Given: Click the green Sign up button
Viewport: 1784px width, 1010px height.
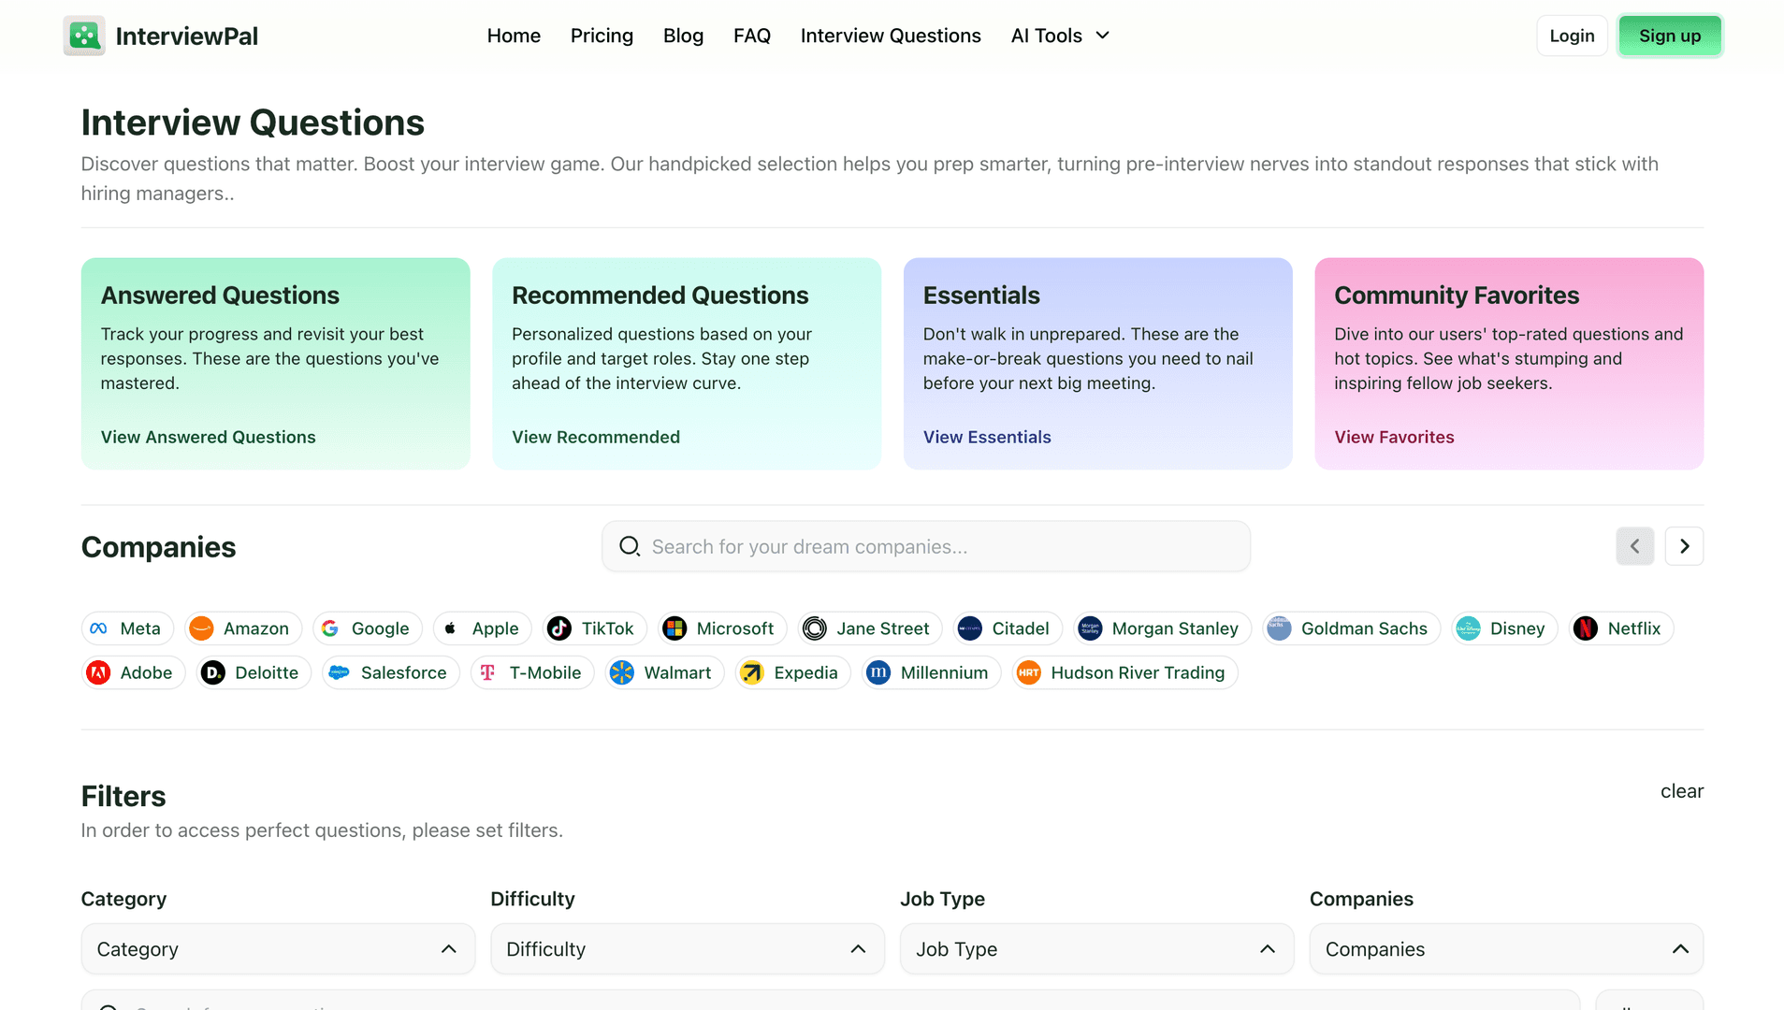Looking at the screenshot, I should click(x=1670, y=36).
